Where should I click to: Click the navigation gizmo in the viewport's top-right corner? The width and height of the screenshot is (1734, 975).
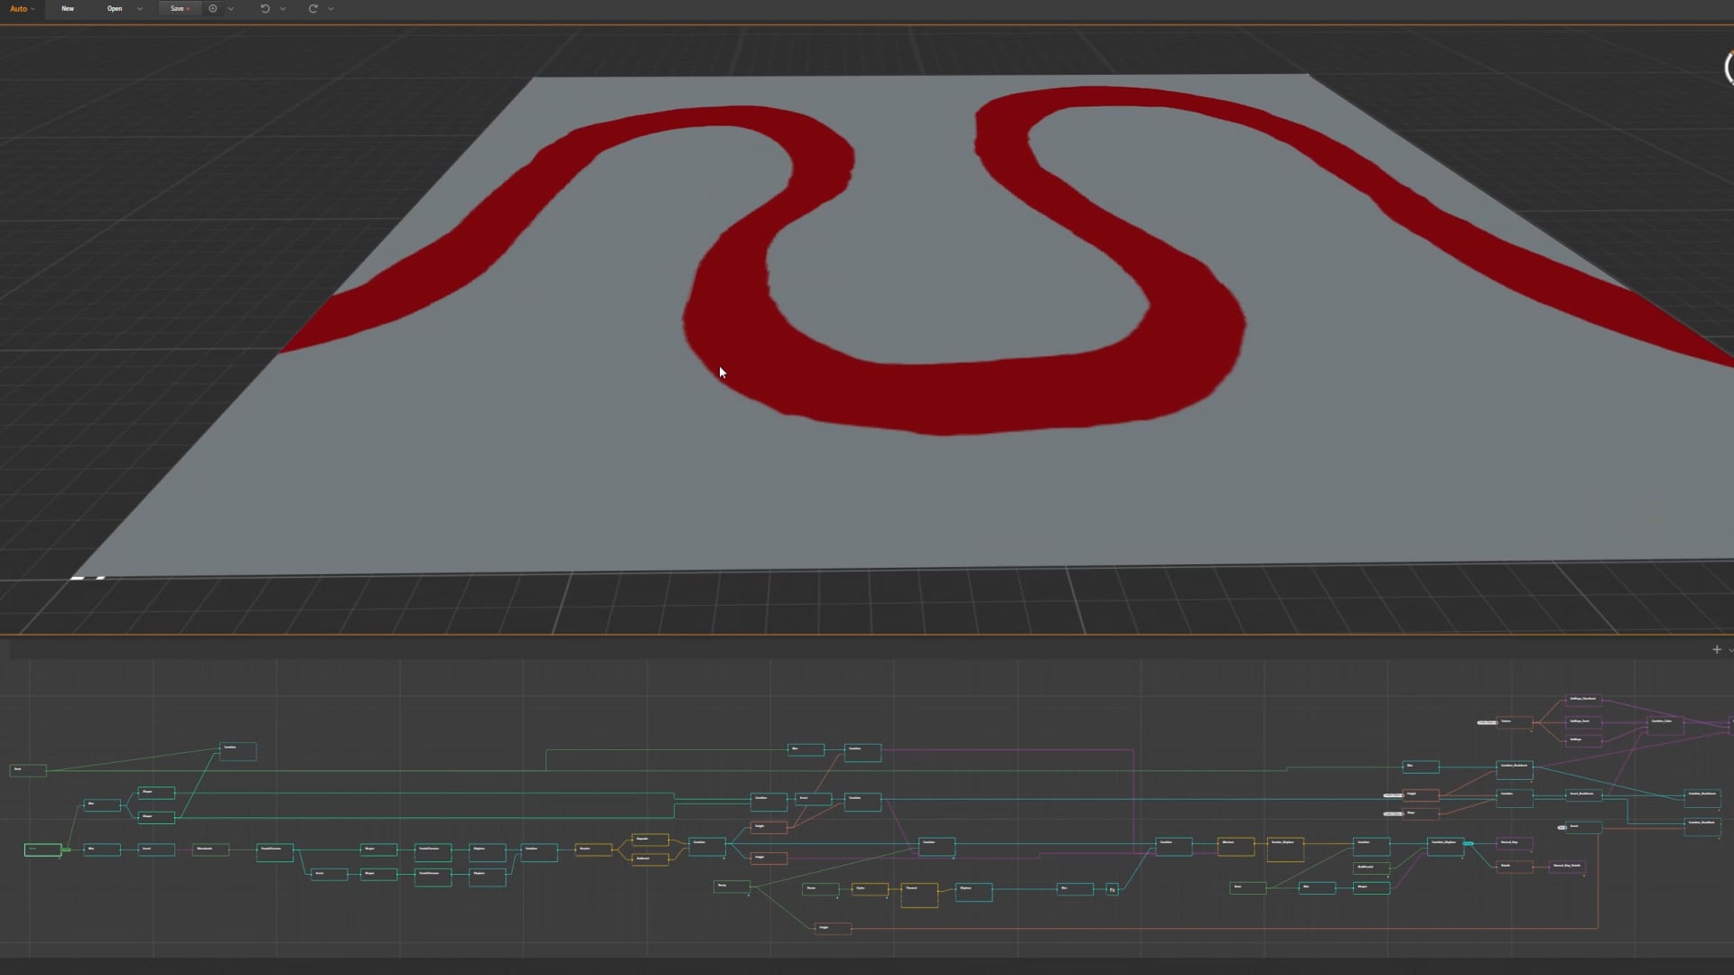tap(1728, 68)
